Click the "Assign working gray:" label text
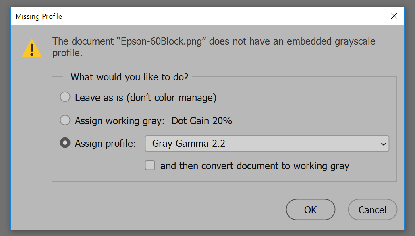Viewport: 415px width, 236px height. 120,121
